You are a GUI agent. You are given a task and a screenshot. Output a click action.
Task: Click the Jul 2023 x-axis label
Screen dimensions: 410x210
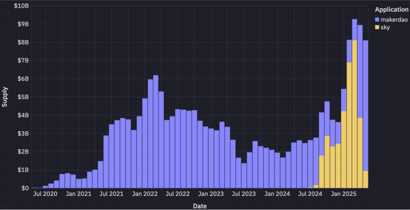tap(244, 194)
